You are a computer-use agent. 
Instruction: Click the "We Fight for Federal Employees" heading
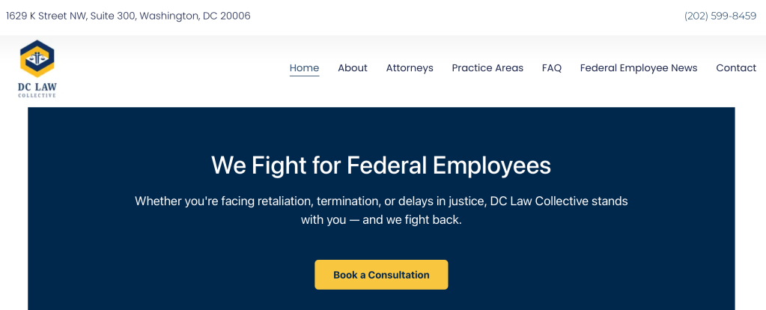(x=381, y=165)
